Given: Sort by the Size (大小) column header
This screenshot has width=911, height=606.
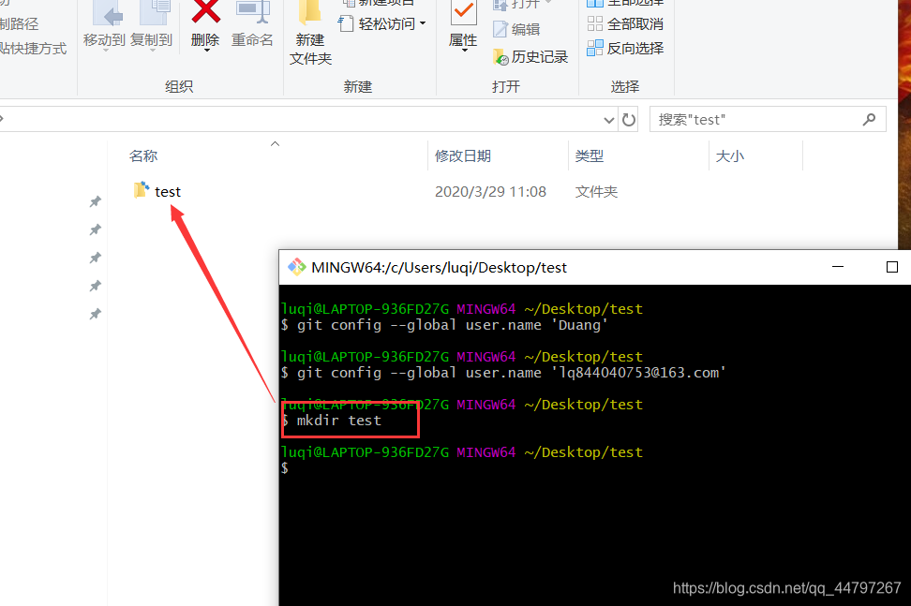Looking at the screenshot, I should pyautogui.click(x=730, y=156).
